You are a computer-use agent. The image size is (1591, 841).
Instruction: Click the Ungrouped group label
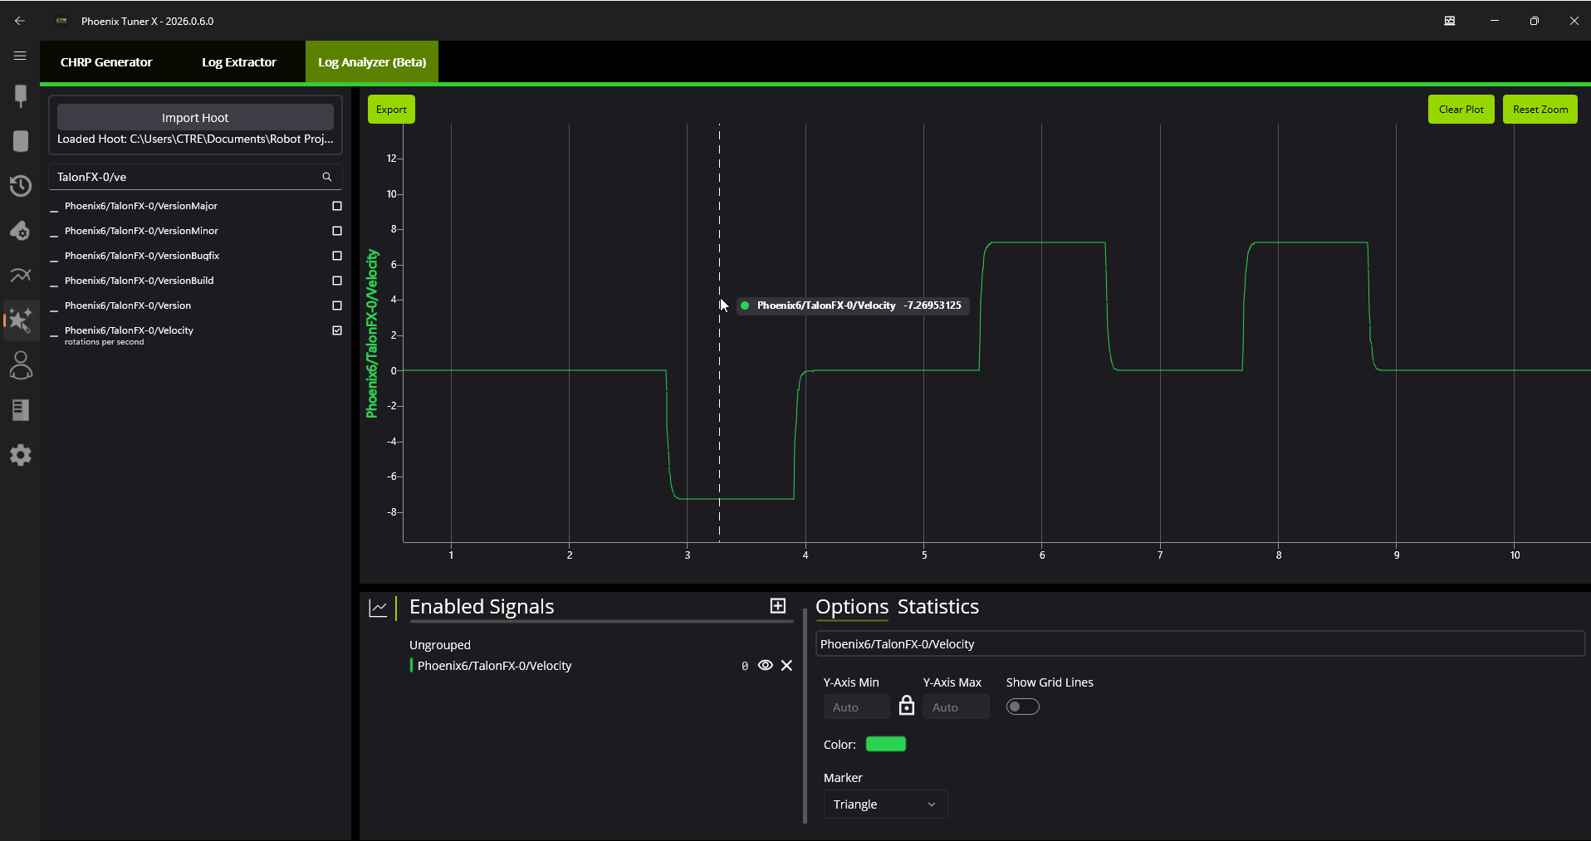coord(440,645)
